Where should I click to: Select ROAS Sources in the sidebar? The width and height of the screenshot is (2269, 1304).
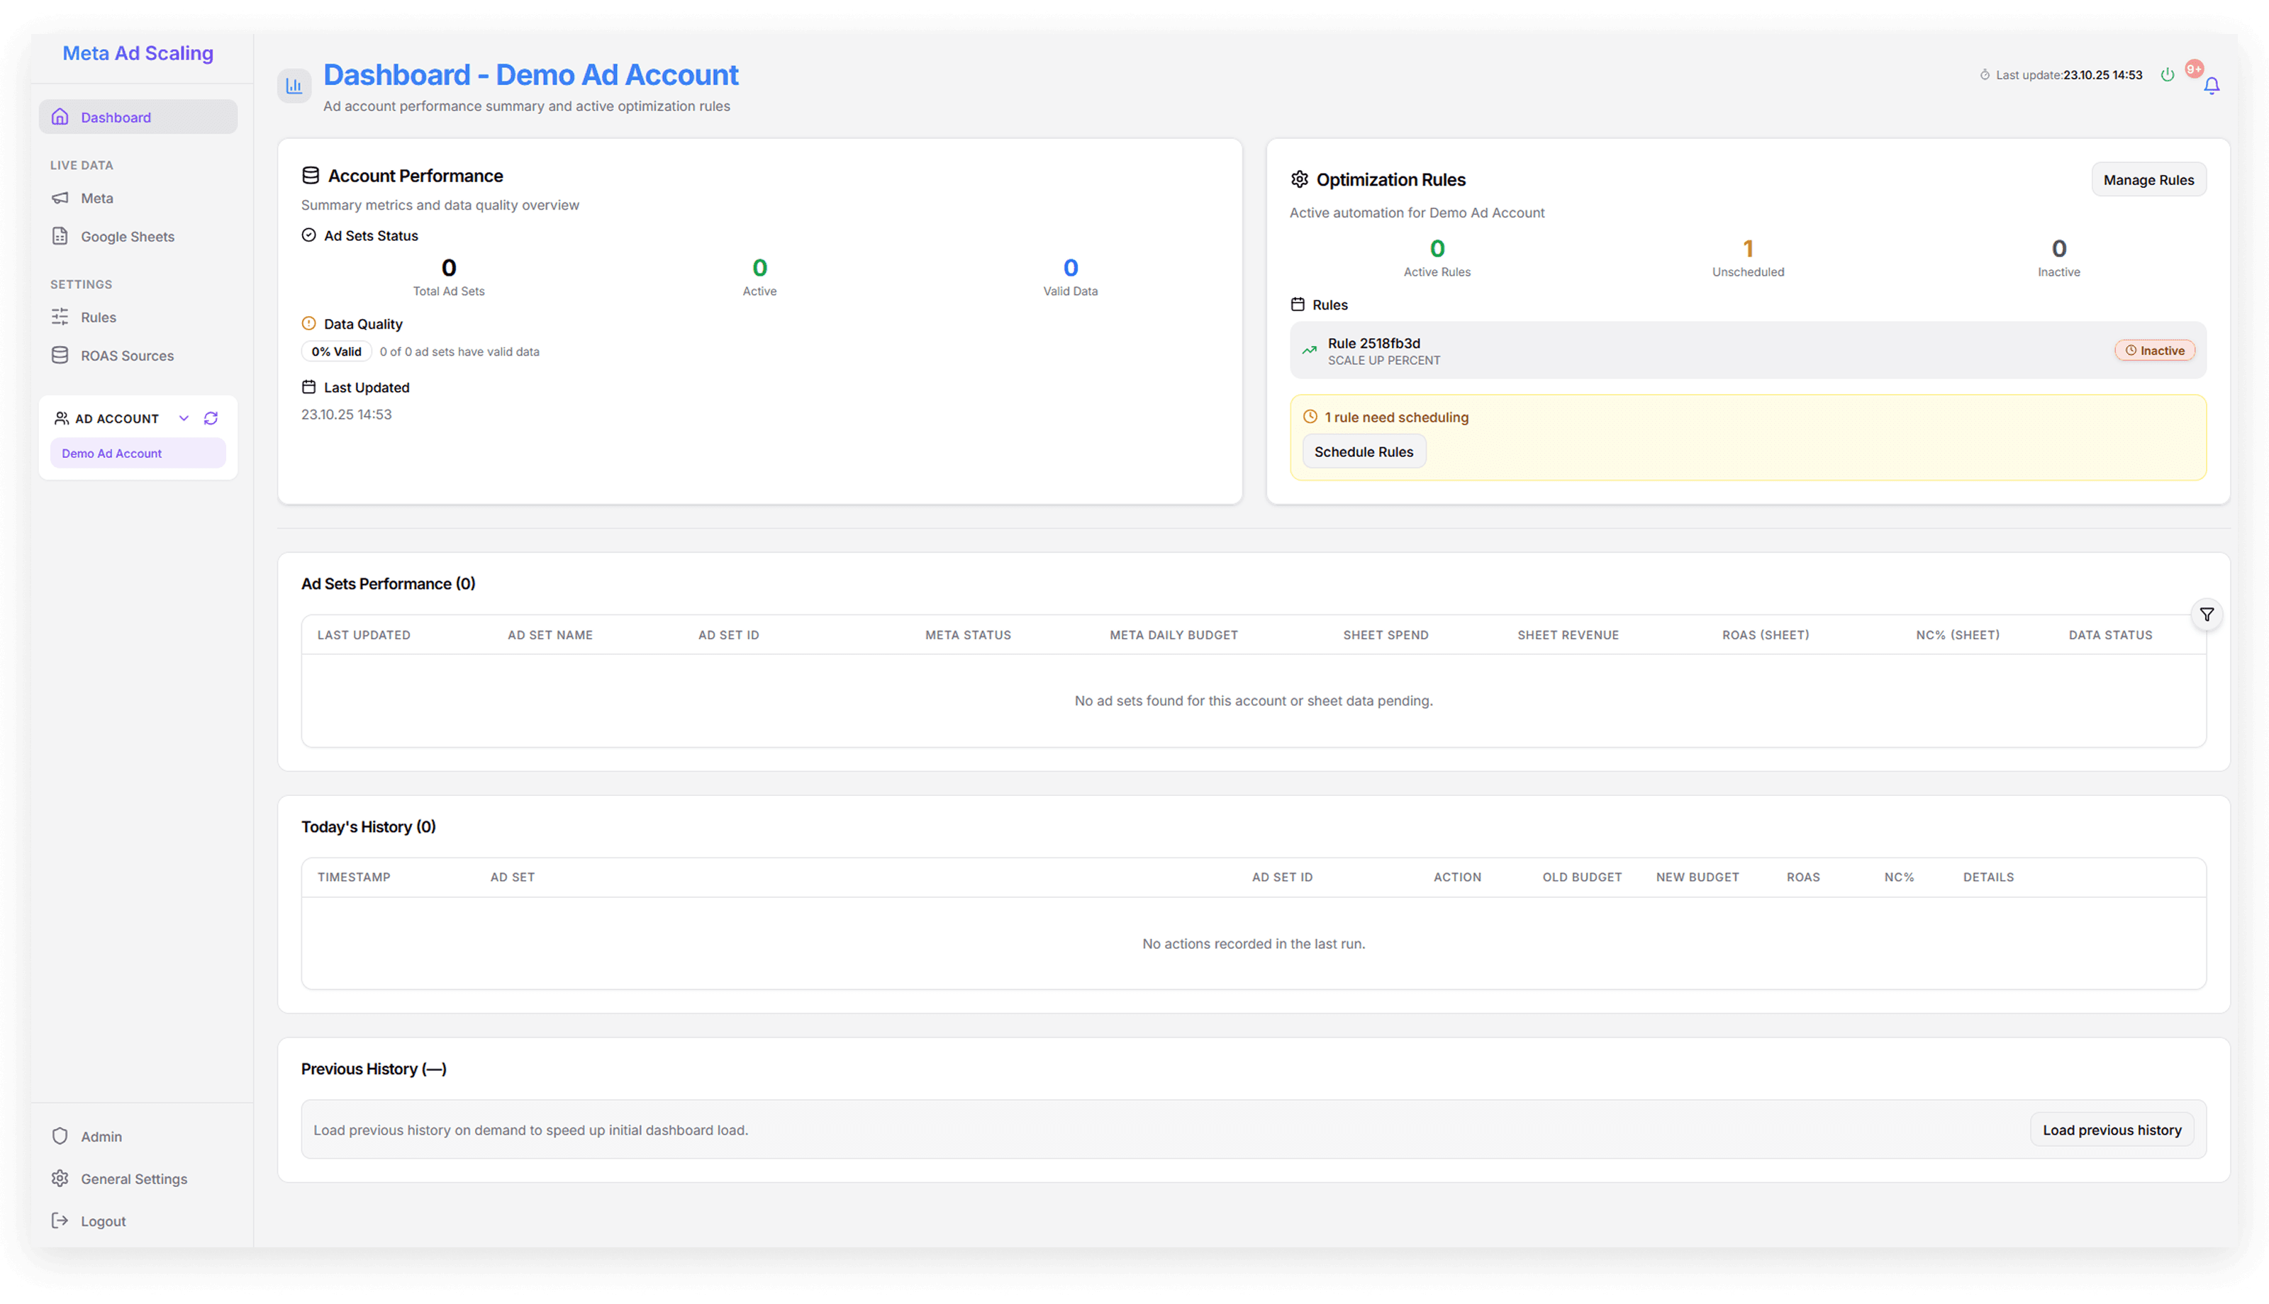click(x=126, y=354)
